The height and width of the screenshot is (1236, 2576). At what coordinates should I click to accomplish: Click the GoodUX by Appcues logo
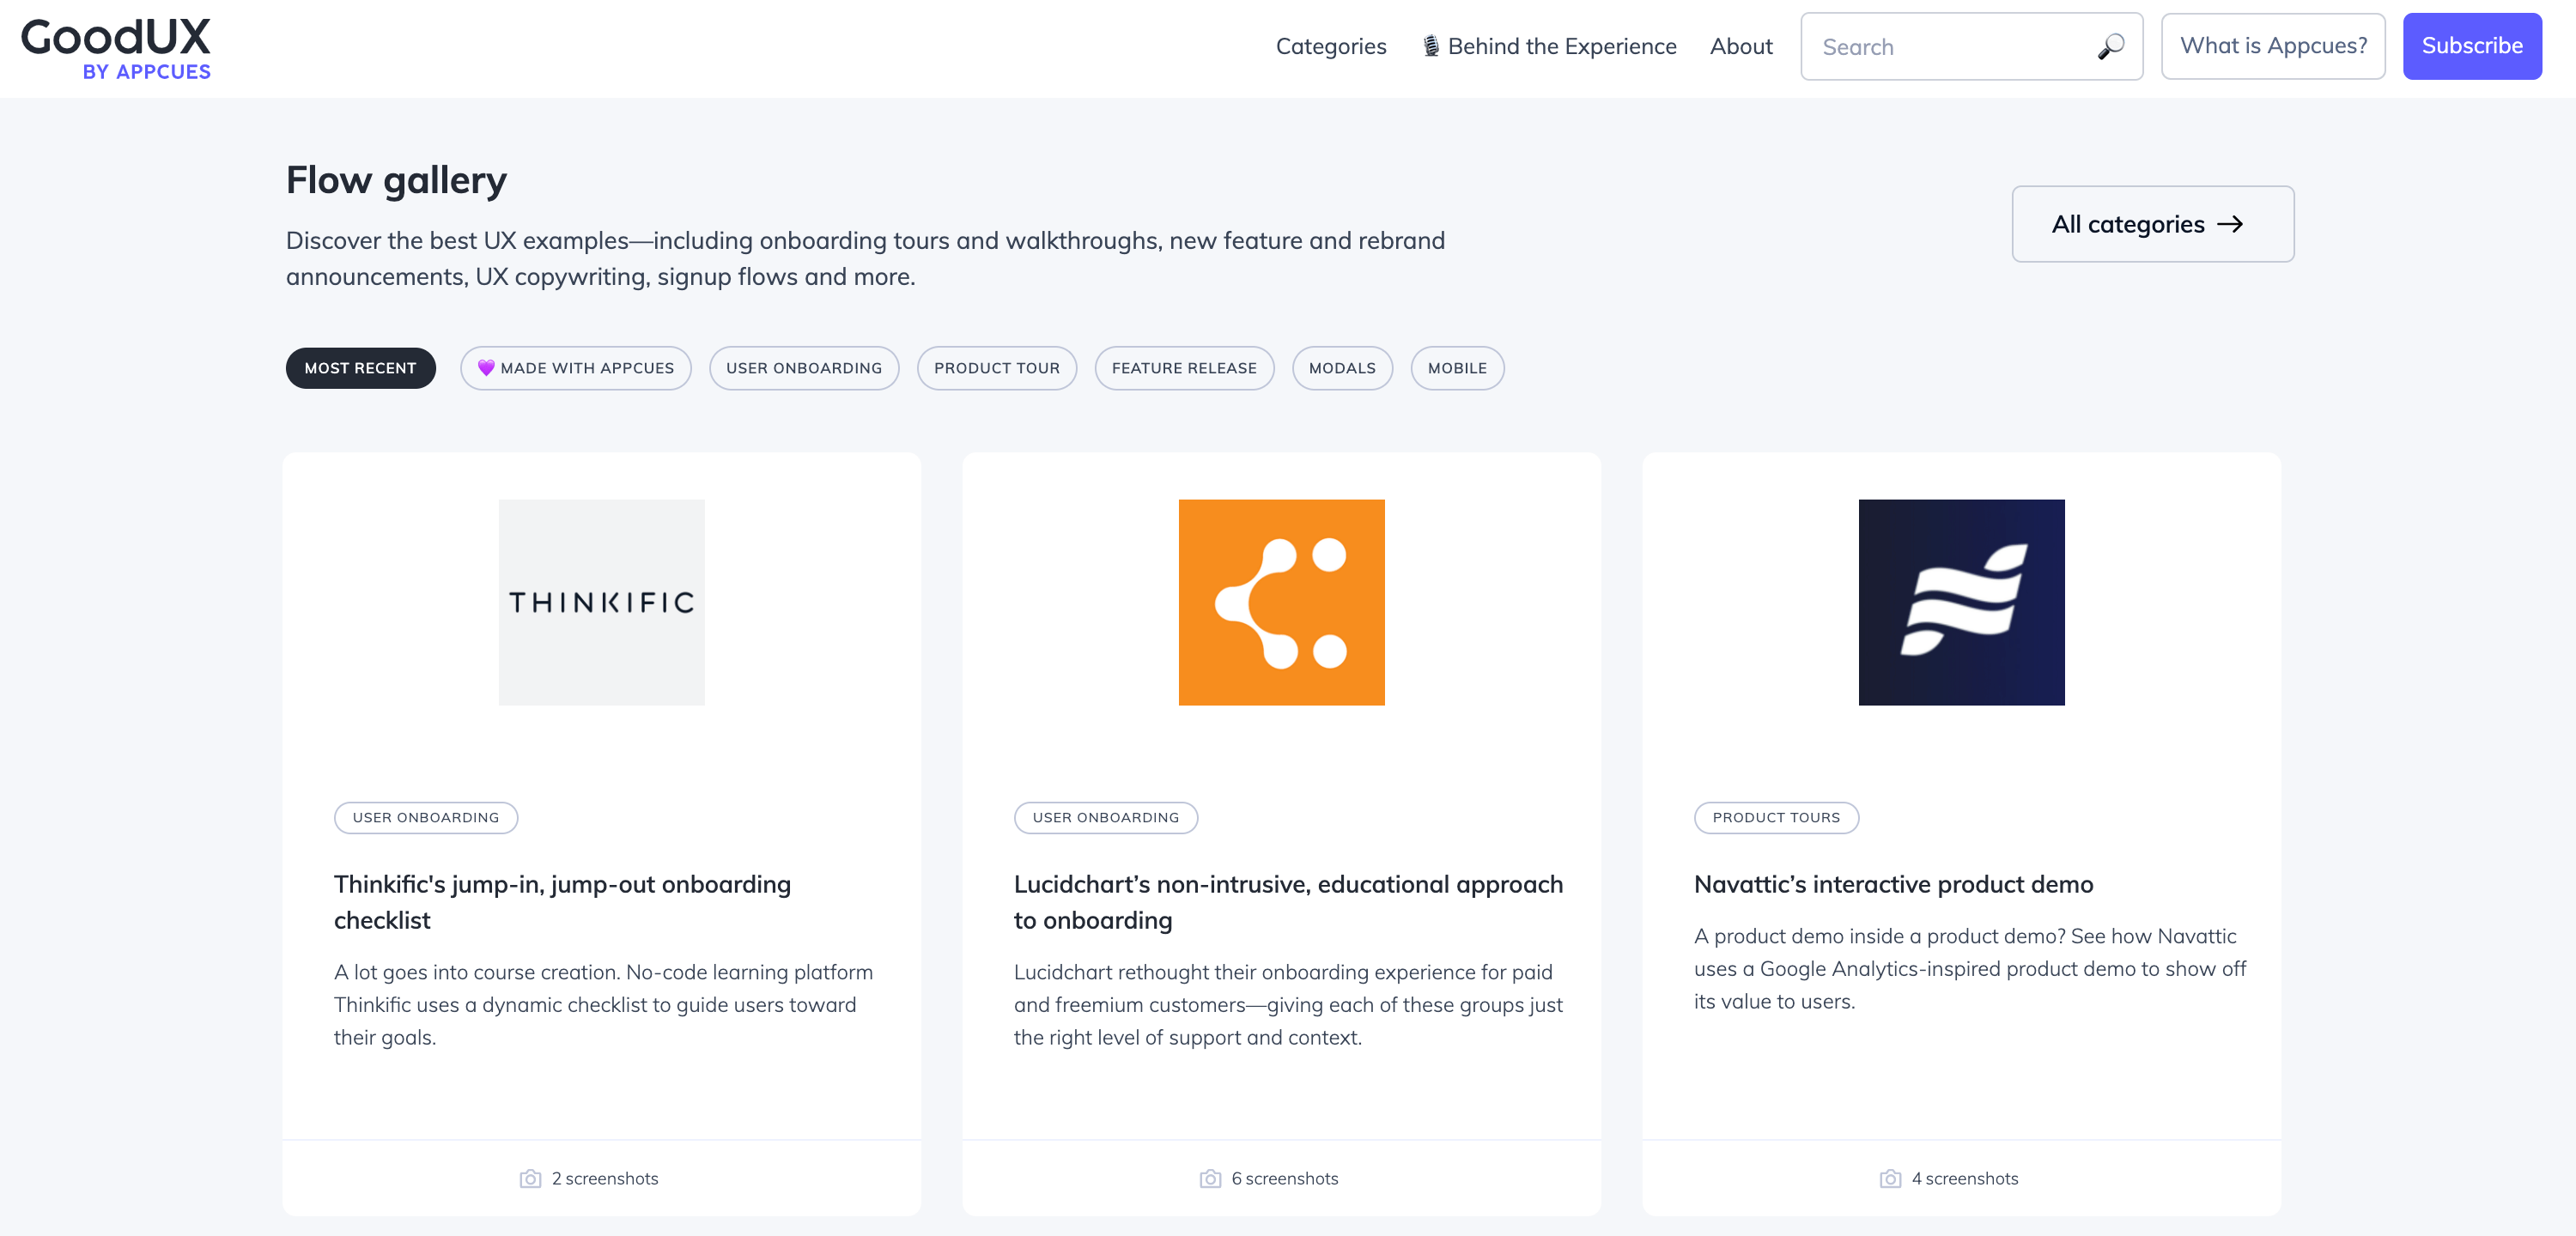116,49
